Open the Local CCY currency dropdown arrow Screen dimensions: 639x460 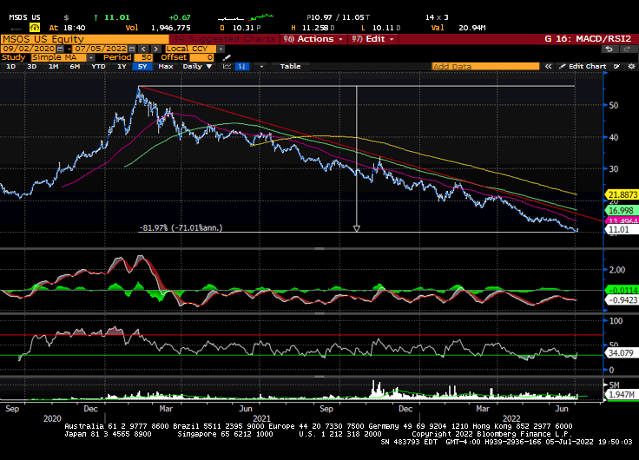pyautogui.click(x=221, y=49)
